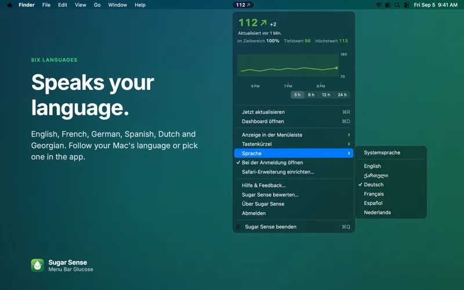Choose Safari-Erweiterung einrichten…
464x290 pixels.
tap(293, 172)
